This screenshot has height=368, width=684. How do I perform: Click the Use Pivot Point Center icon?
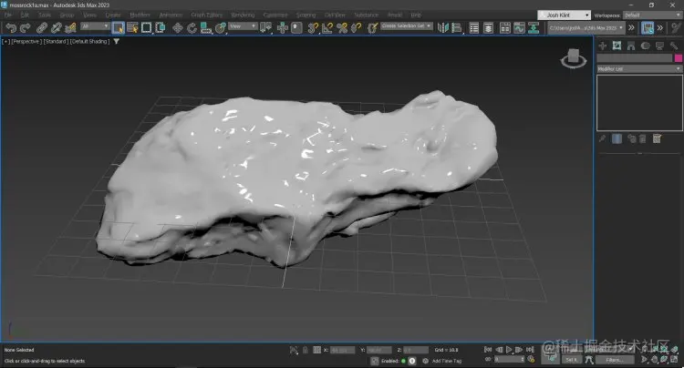tap(265, 28)
